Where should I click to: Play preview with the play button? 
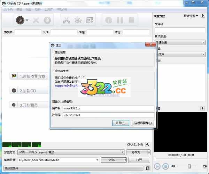tap(157, 166)
